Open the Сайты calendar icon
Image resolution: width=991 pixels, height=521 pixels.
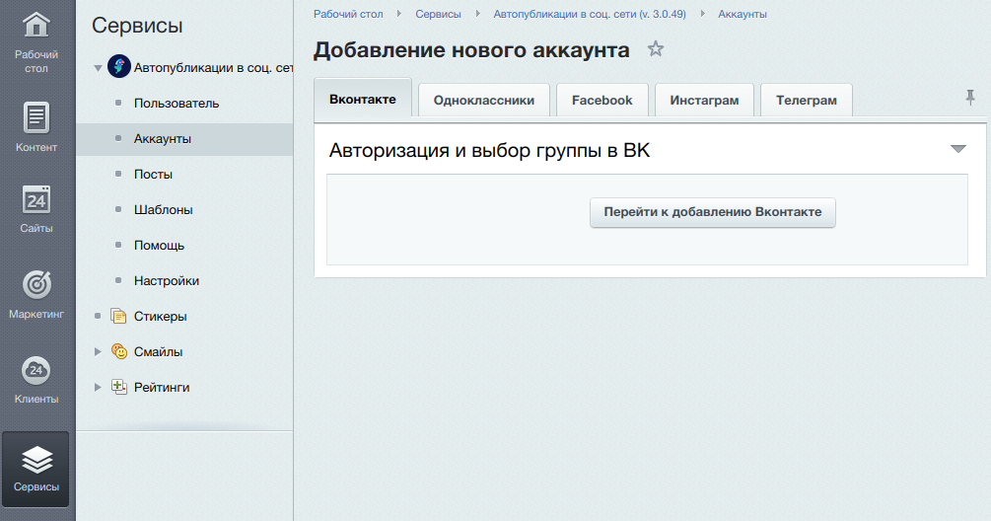tap(36, 200)
